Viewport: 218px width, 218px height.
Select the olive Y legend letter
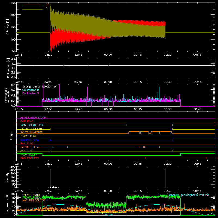pyautogui.click(x=47, y=8)
